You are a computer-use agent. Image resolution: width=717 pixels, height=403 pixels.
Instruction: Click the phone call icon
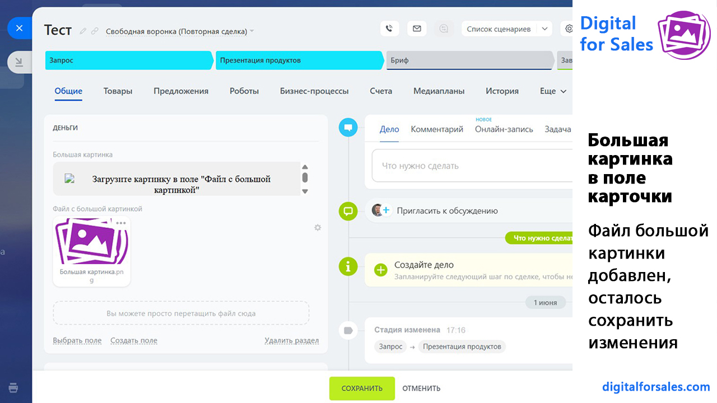(389, 29)
